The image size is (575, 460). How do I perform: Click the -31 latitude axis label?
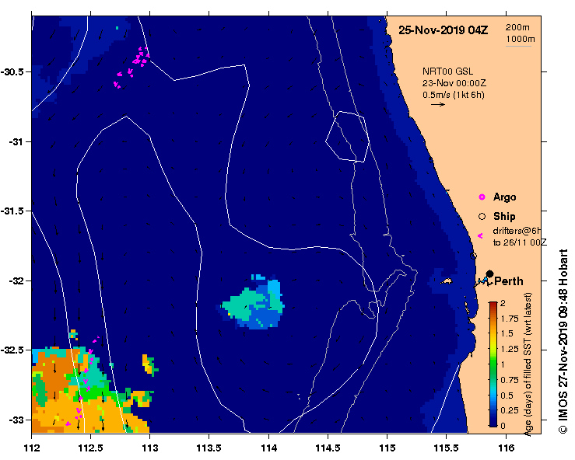[16, 141]
